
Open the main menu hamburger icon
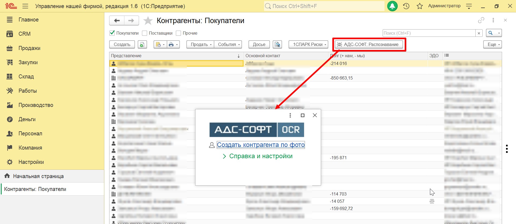pos(25,6)
